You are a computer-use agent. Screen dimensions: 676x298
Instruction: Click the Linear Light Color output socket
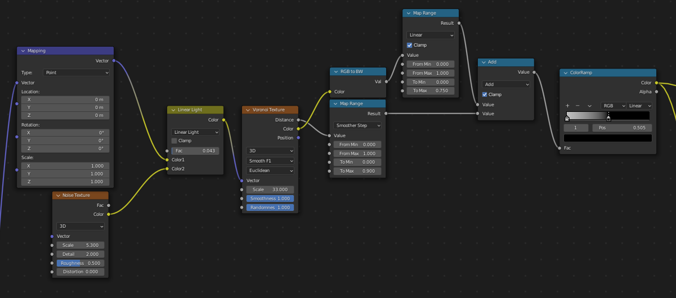[x=223, y=120]
